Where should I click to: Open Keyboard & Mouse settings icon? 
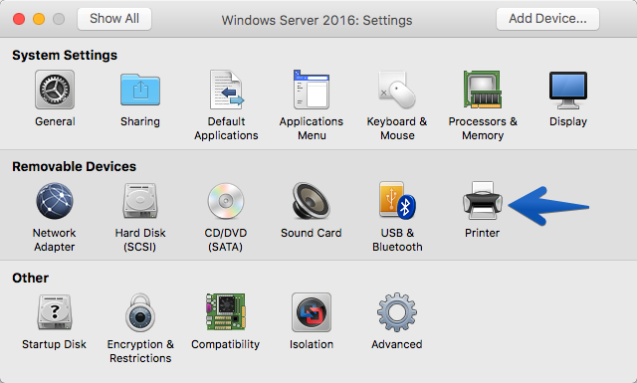tap(397, 90)
